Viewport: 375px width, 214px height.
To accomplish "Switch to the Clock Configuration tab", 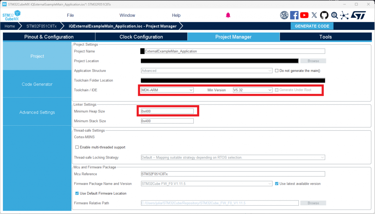I will coord(141,37).
